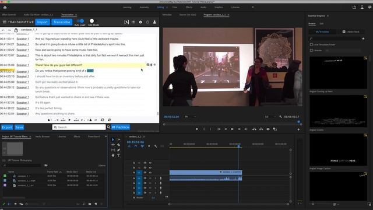Click the redo arrow in Transcriptive
The height and width of the screenshot is (210, 373).
click(x=9, y=30)
